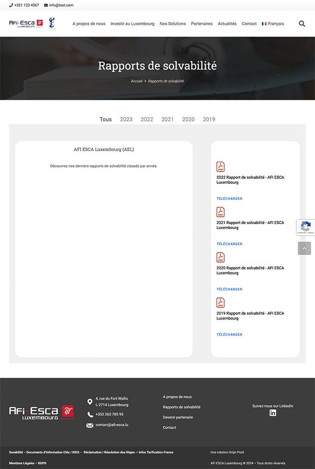Click the Durabilité footer link
Viewport: 315px width, 469px height.
pyautogui.click(x=16, y=452)
